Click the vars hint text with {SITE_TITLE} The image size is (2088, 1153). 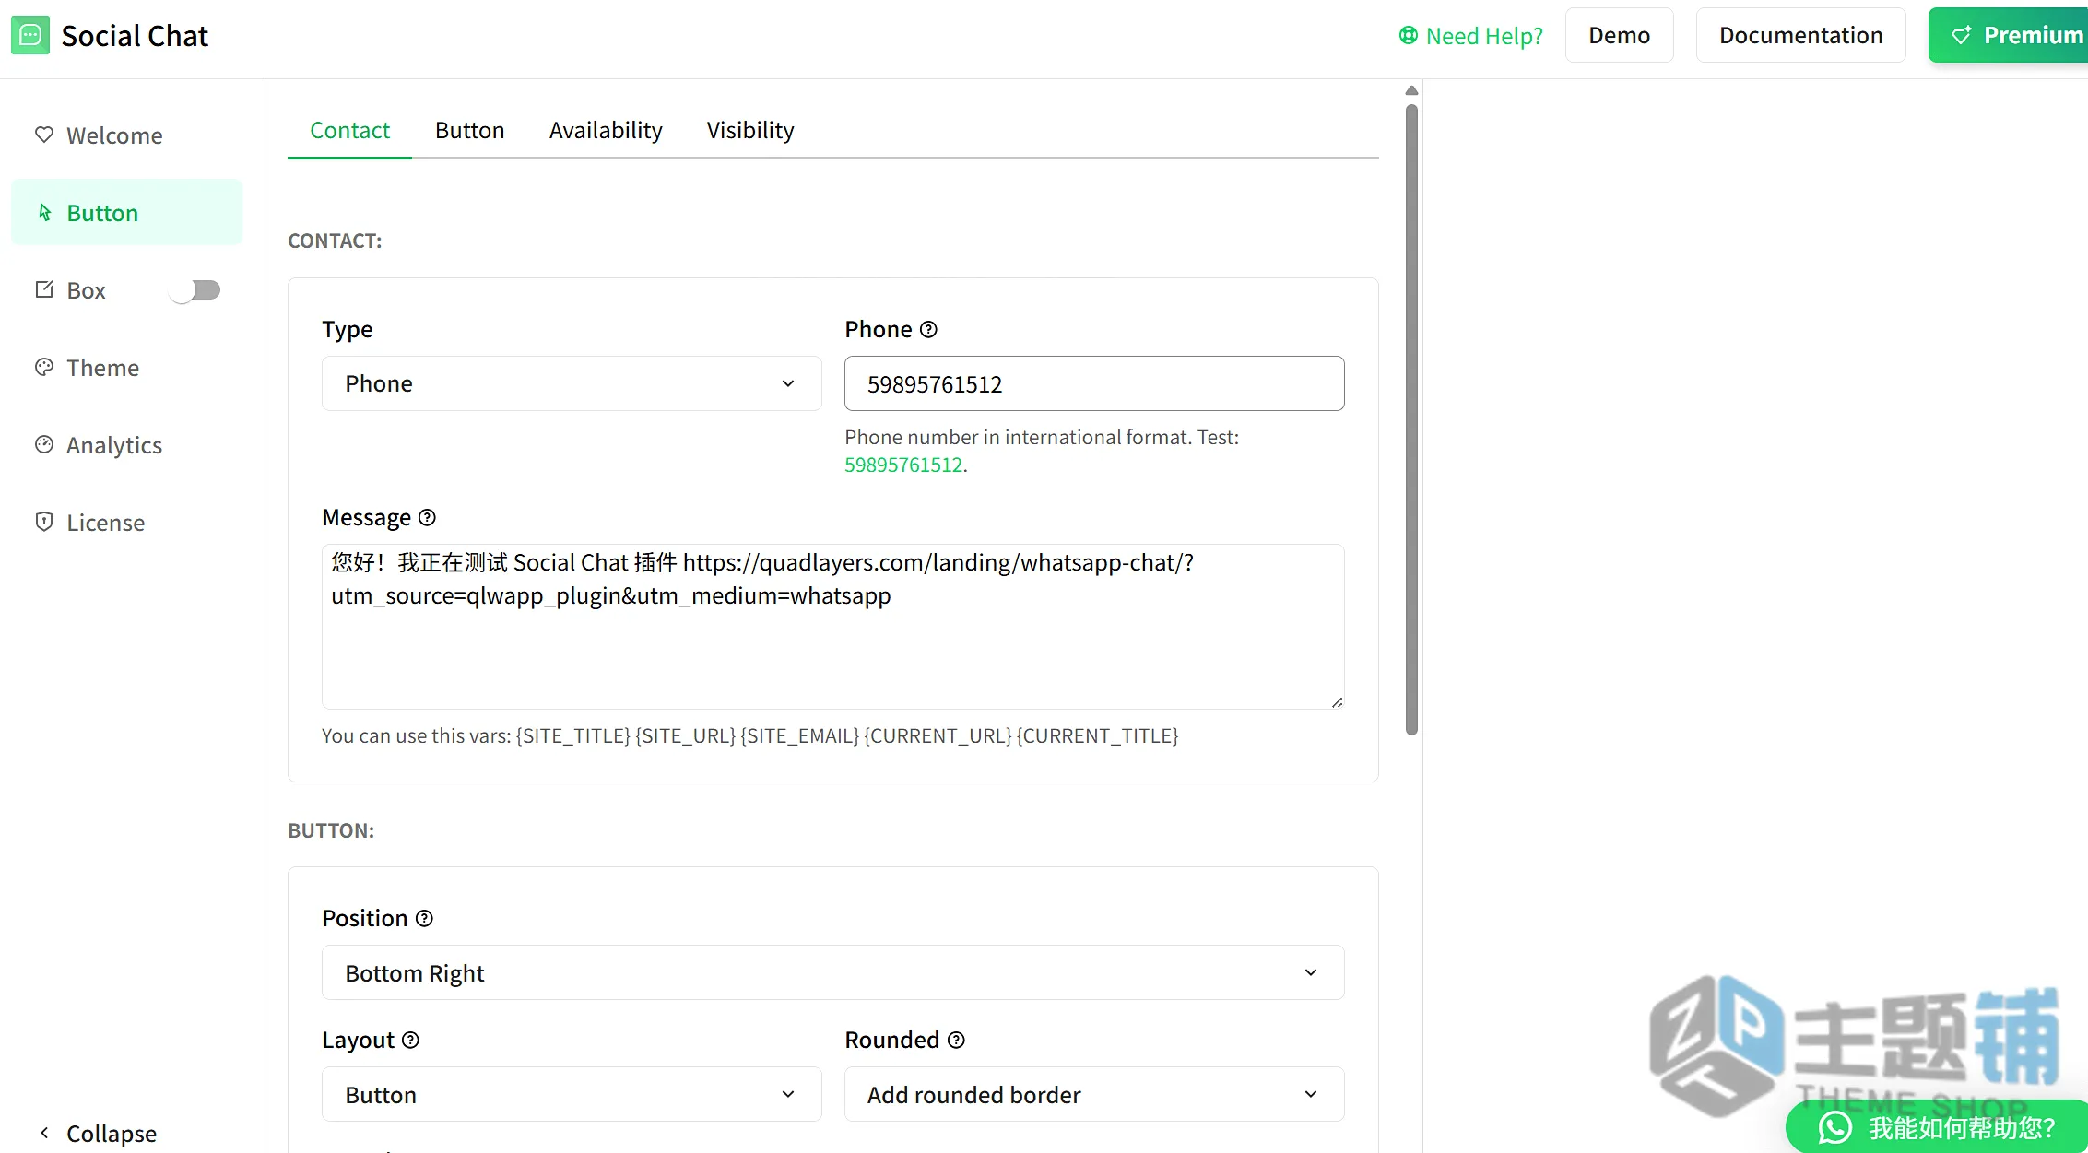click(750, 735)
